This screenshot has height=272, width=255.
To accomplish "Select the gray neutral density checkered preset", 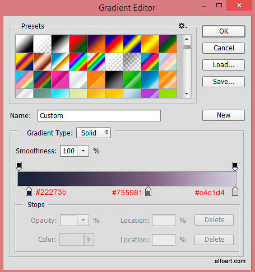I will coord(132,62).
